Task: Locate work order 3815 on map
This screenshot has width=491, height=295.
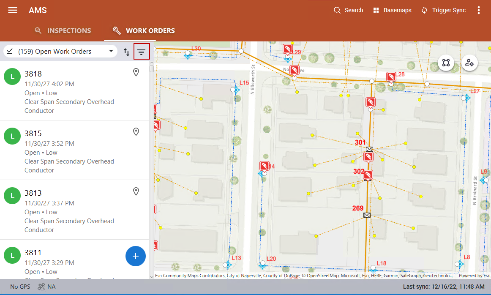Action: [x=136, y=132]
